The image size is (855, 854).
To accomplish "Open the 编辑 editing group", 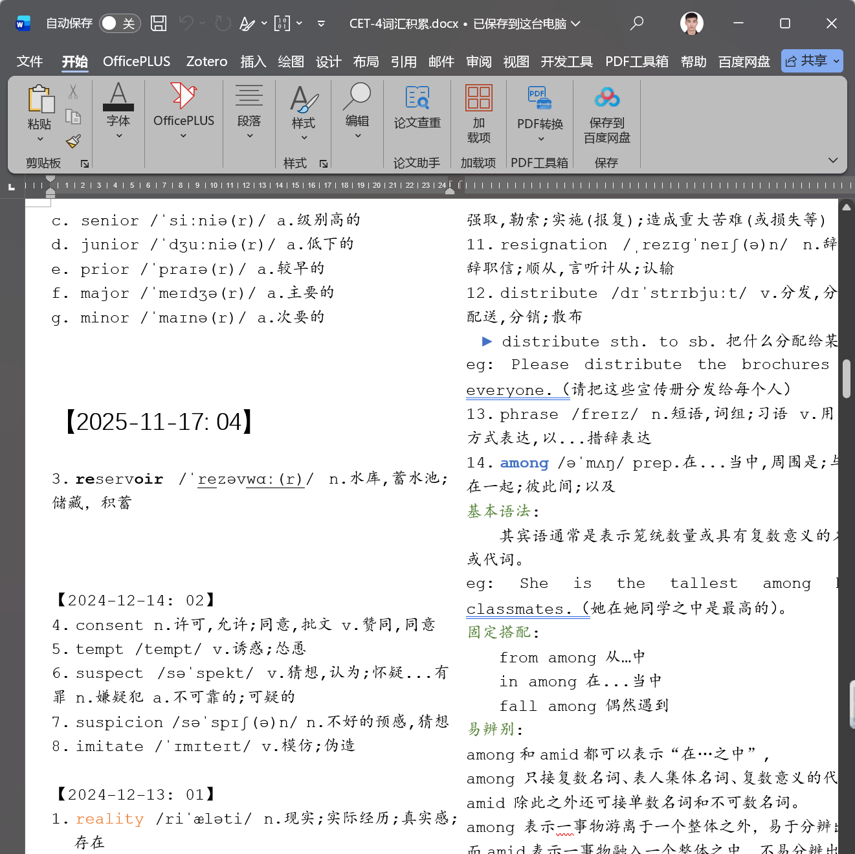I will tap(357, 110).
